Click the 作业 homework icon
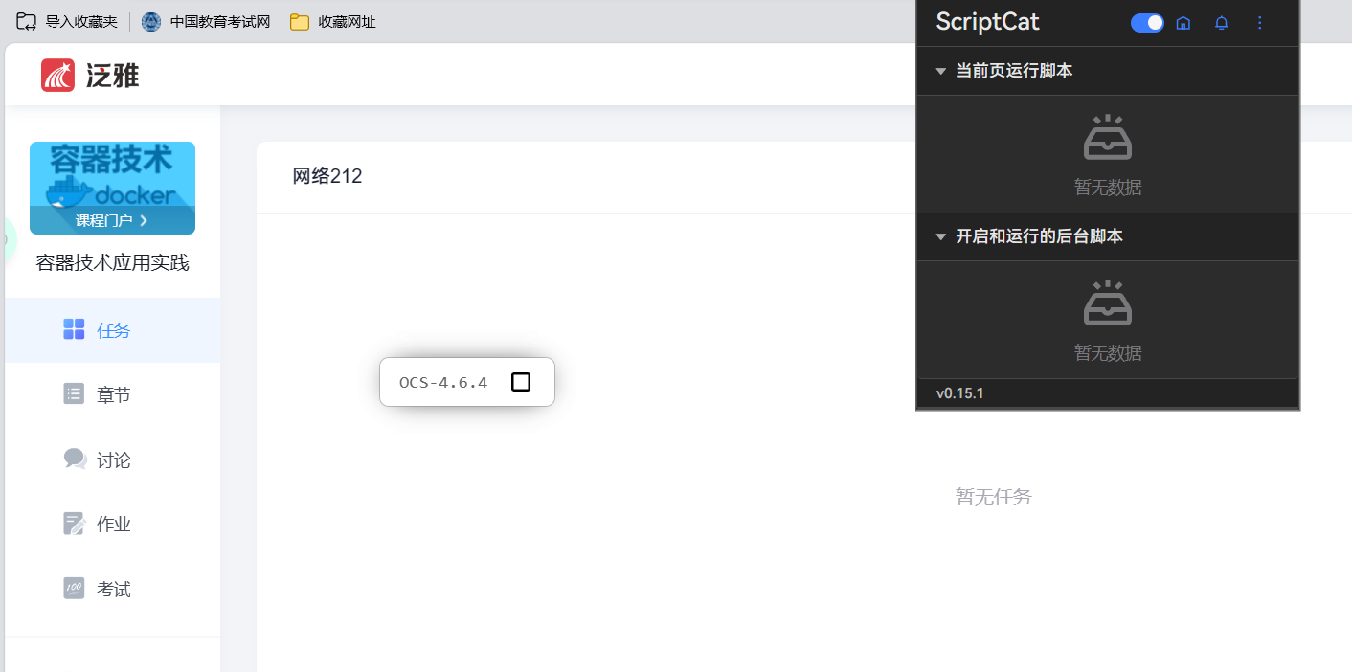This screenshot has height=672, width=1352. pos(74,523)
